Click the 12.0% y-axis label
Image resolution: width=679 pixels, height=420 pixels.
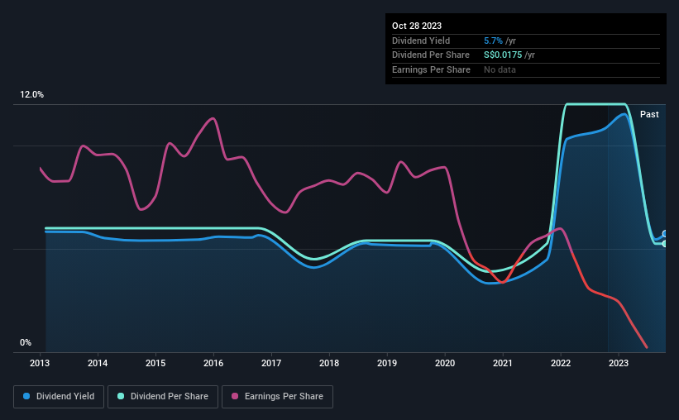pos(31,95)
